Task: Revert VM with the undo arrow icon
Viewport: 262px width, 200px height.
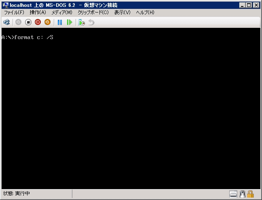Action: tap(91, 22)
